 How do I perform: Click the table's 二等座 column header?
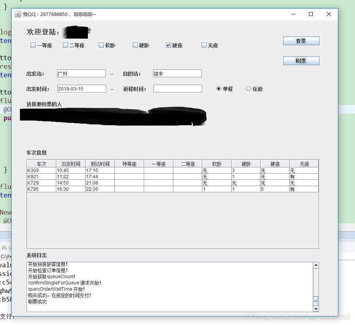point(188,164)
